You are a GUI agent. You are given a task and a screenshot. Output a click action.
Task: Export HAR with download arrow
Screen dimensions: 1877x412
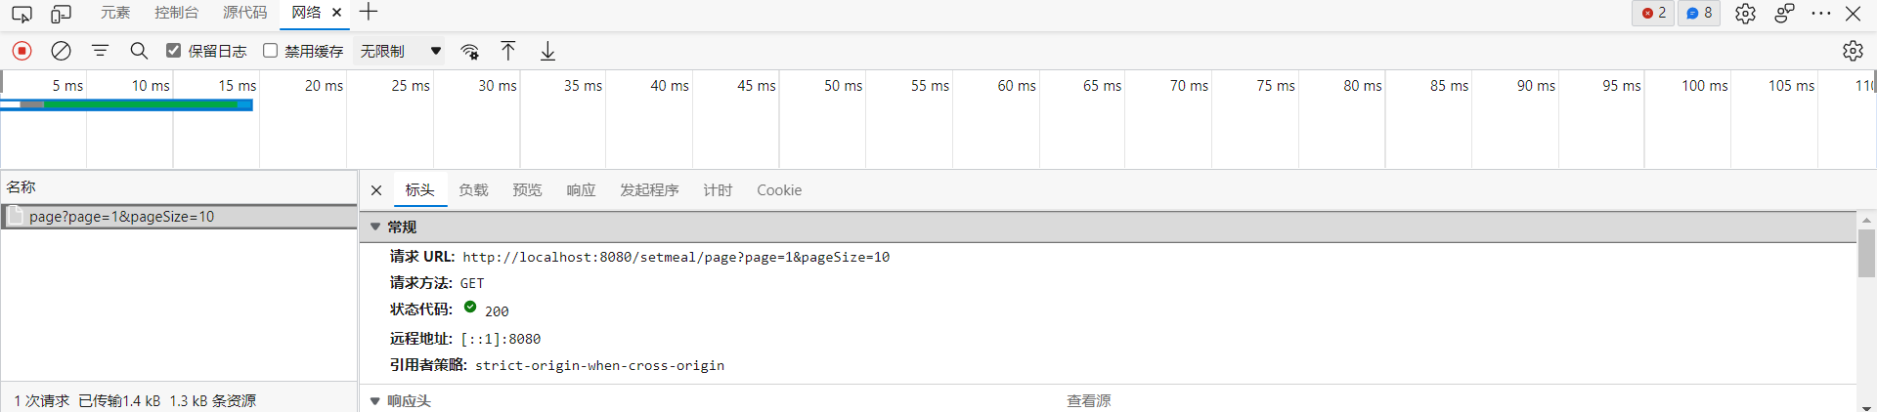coord(547,51)
